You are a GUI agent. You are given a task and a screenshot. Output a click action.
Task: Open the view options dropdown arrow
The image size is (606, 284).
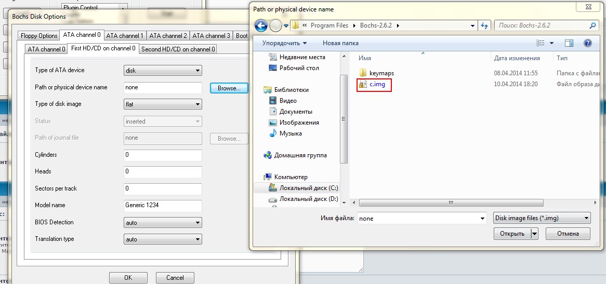(551, 43)
